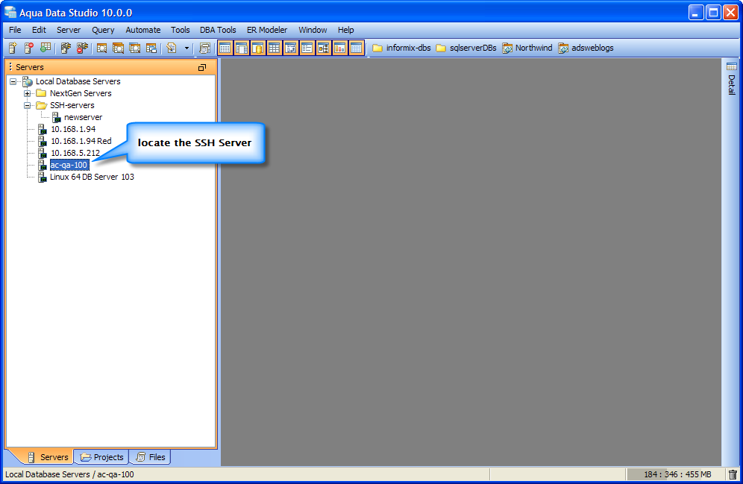Viewport: 743px width, 484px height.
Task: Open the Server menu
Action: click(x=69, y=30)
